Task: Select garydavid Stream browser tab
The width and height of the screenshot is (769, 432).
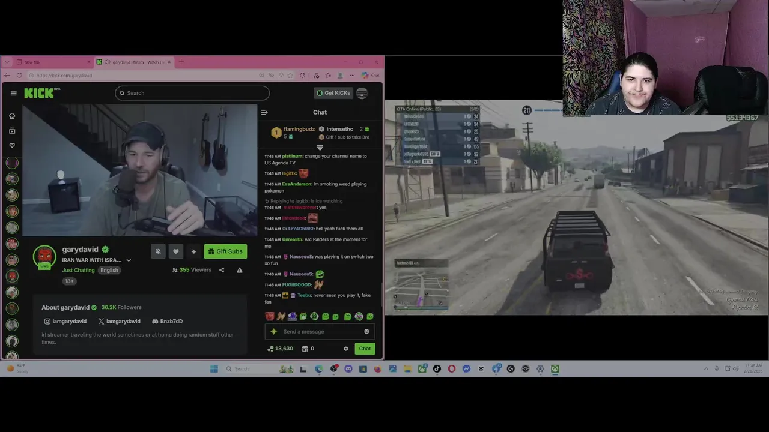Action: pyautogui.click(x=134, y=62)
